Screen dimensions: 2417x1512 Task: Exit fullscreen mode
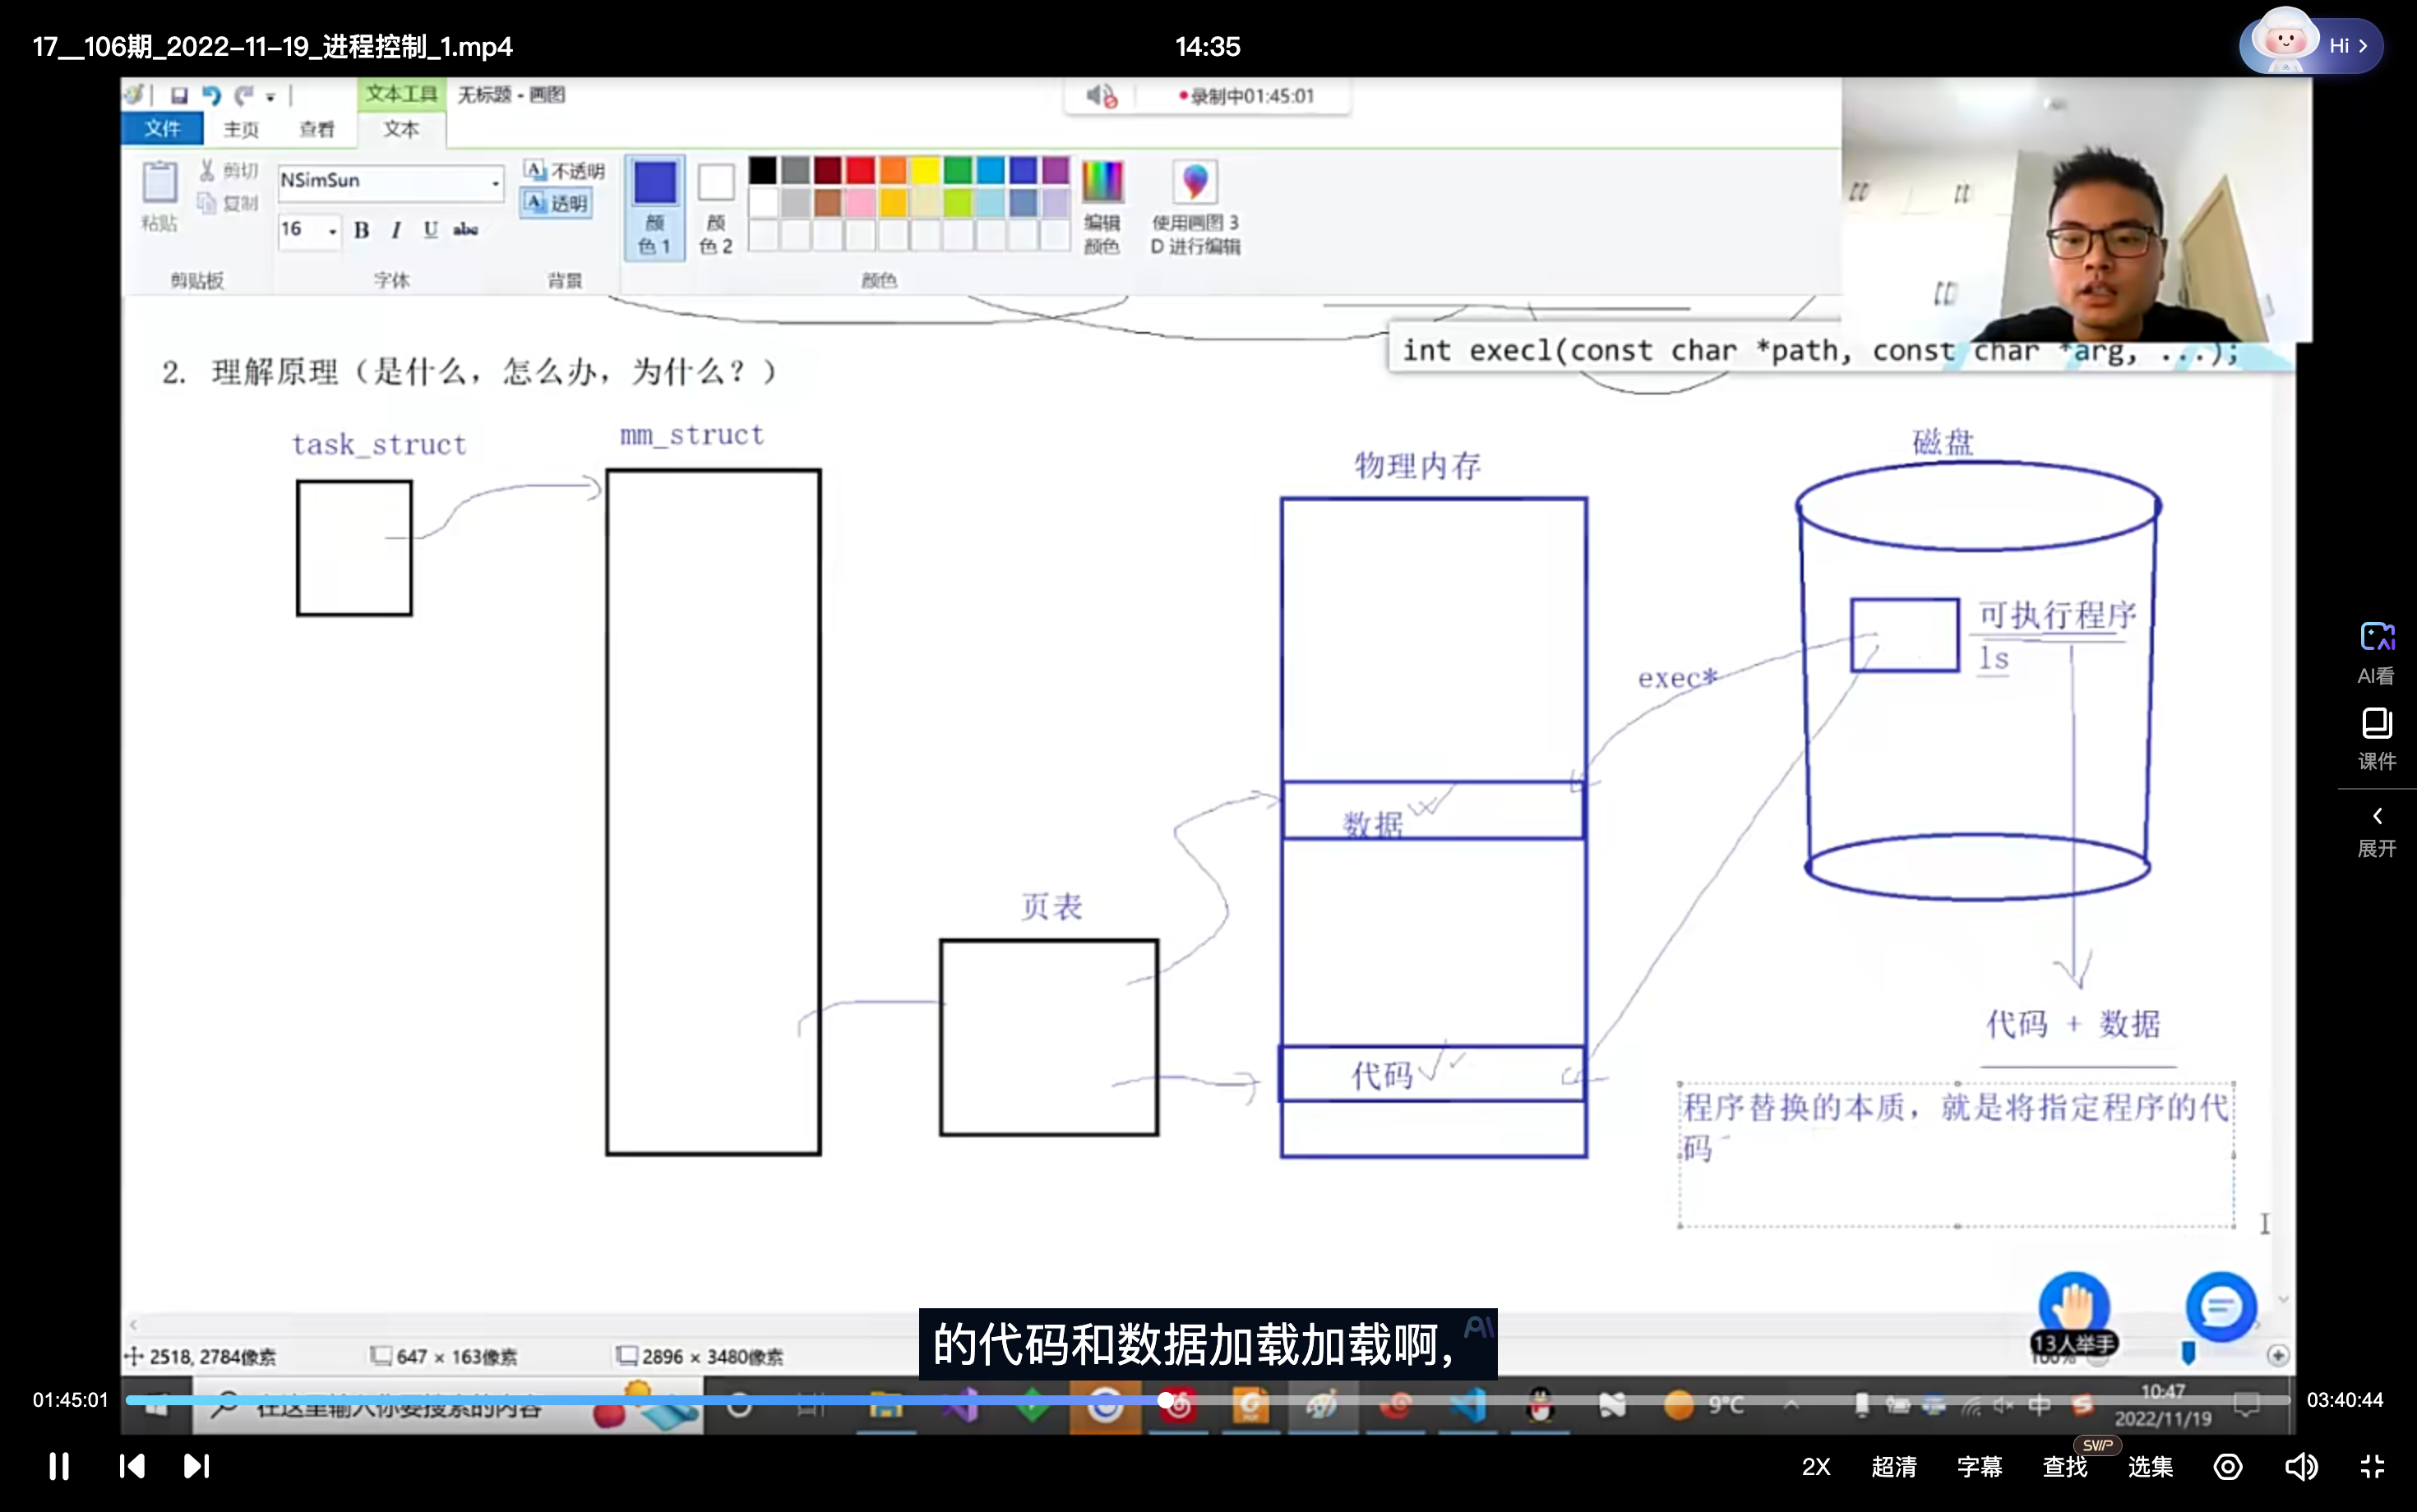point(2373,1467)
